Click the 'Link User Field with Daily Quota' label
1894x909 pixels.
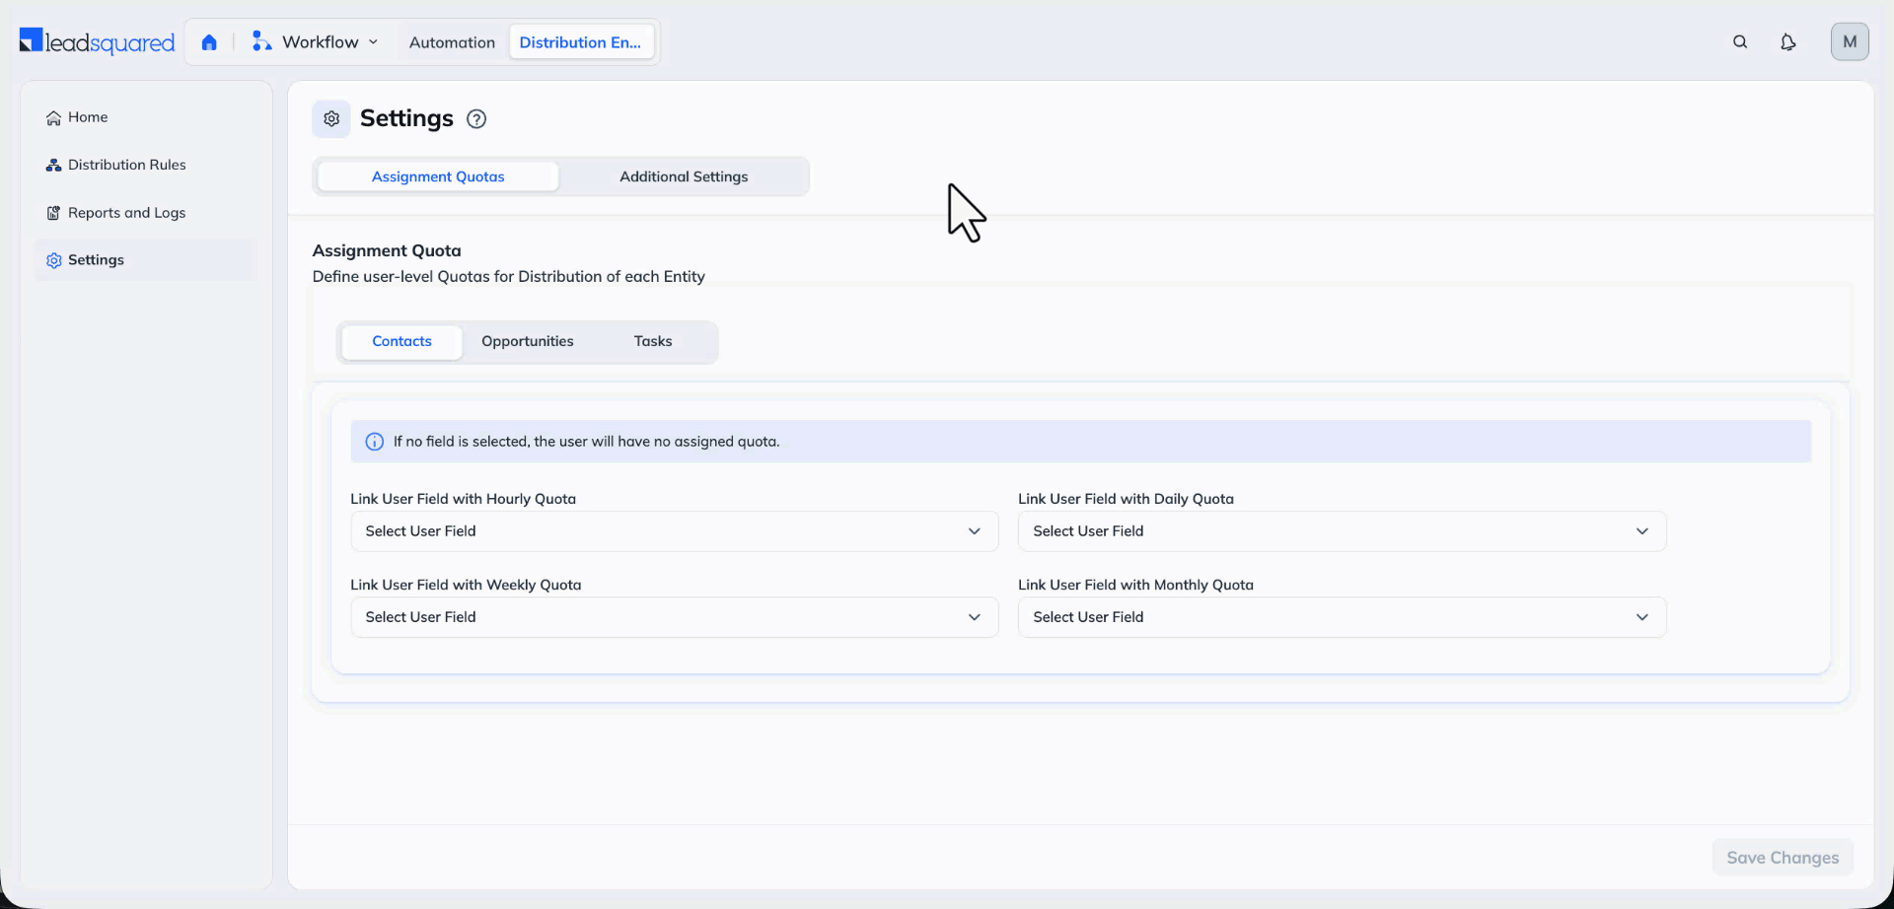[x=1126, y=499]
